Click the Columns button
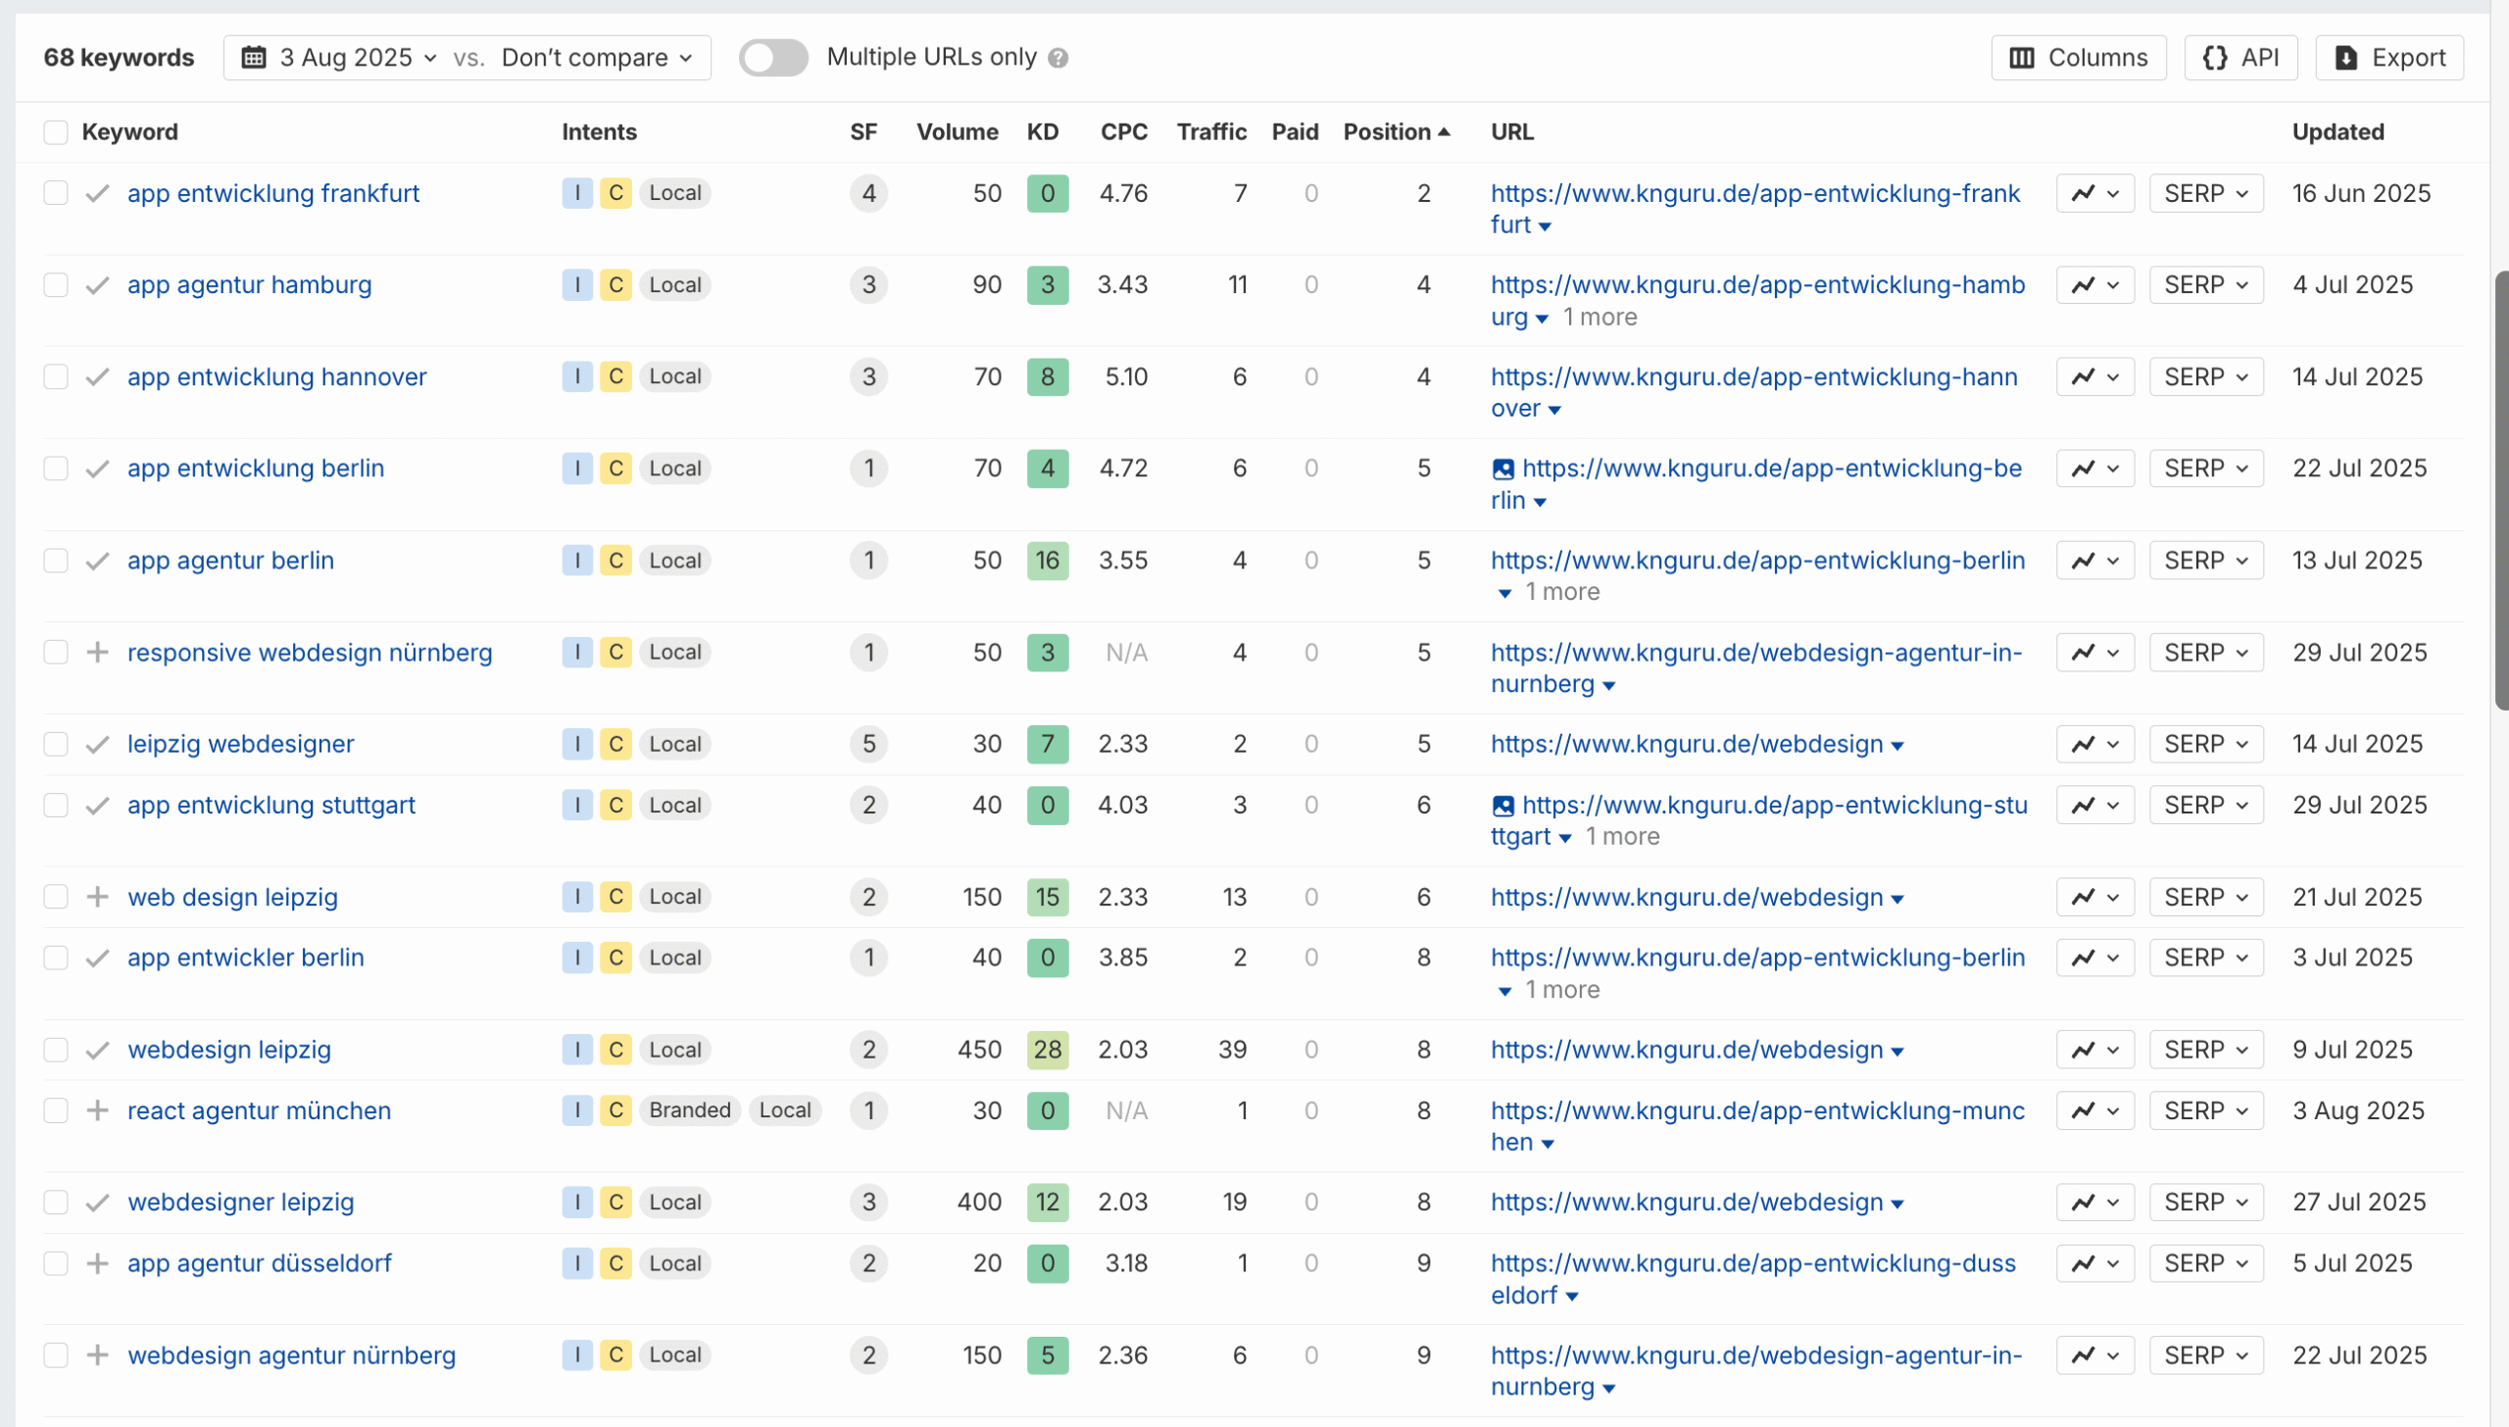Image resolution: width=2509 pixels, height=1427 pixels. [x=2078, y=57]
